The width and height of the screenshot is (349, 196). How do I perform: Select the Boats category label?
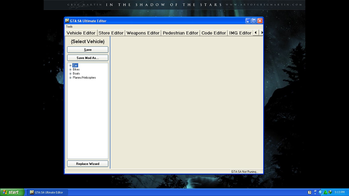[x=76, y=73]
